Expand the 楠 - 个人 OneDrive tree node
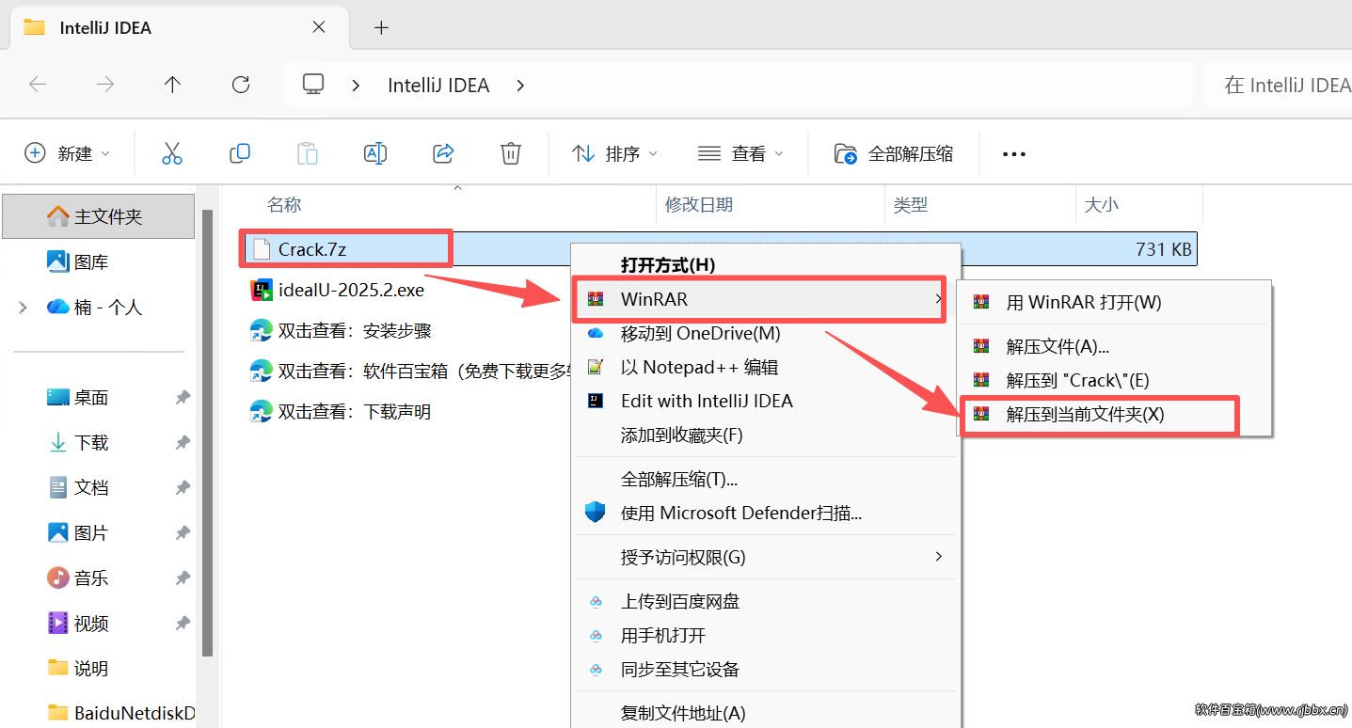Screen dimensions: 1352x728 pyautogui.click(x=23, y=308)
